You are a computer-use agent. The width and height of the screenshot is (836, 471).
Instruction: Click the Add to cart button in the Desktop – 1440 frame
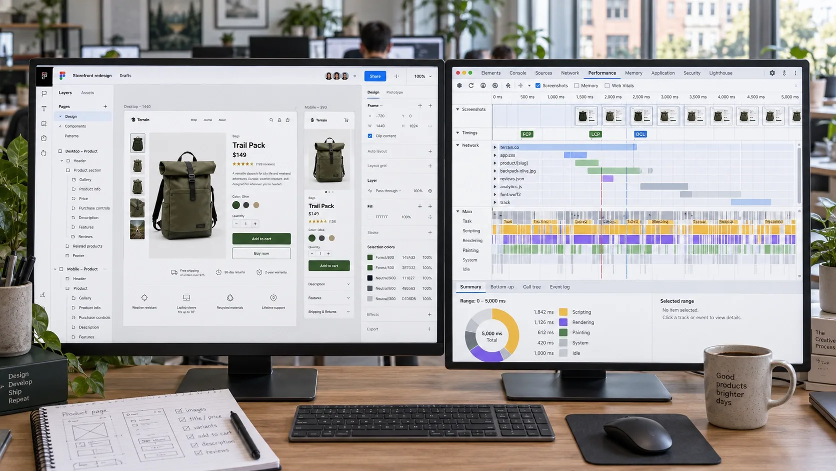261,239
